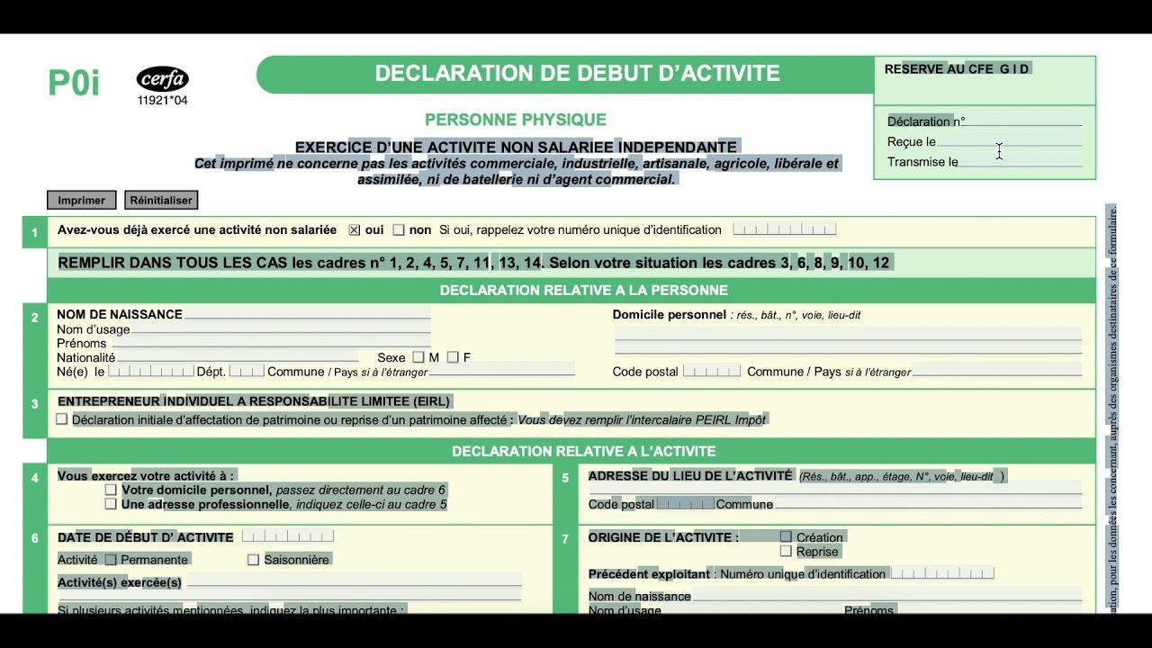Click the Adresse du lieu de l'activité field
This screenshot has height=648, width=1152.
pos(835,488)
